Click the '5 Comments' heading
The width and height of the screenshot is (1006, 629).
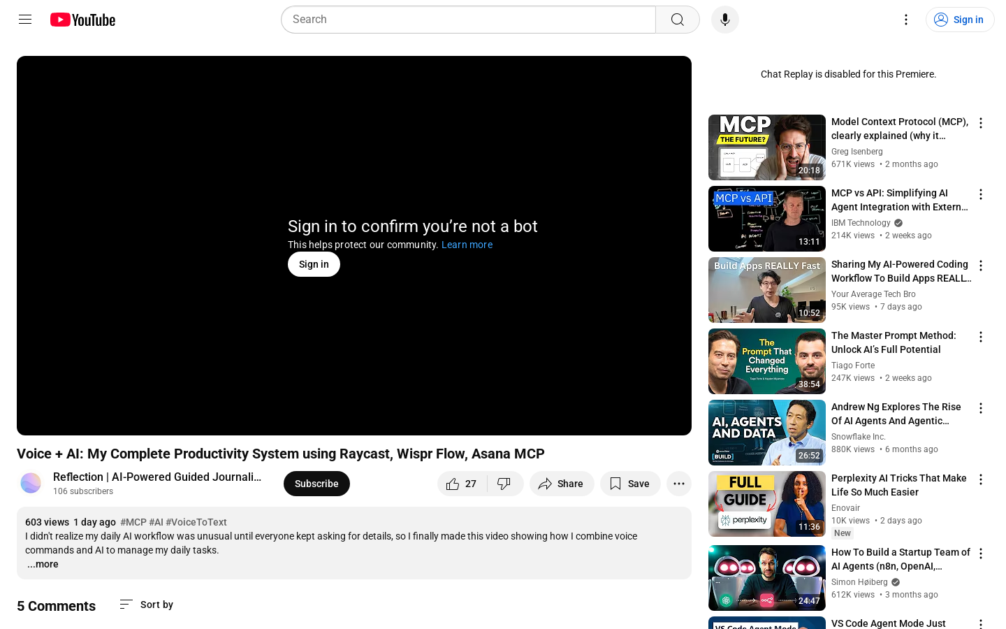click(x=56, y=606)
